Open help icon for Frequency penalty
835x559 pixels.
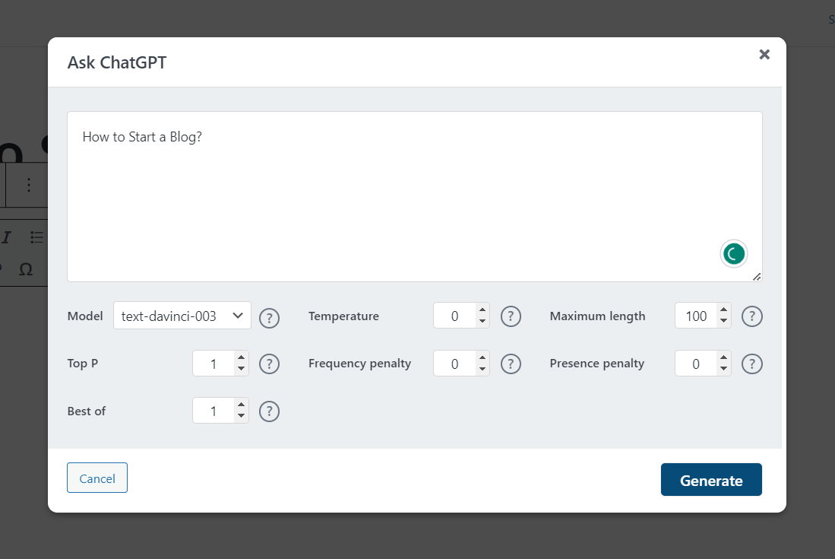pyautogui.click(x=510, y=364)
